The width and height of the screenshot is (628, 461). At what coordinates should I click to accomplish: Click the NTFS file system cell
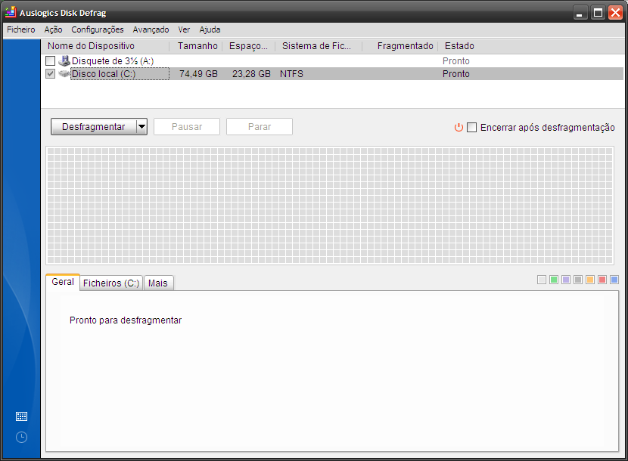[x=291, y=73]
